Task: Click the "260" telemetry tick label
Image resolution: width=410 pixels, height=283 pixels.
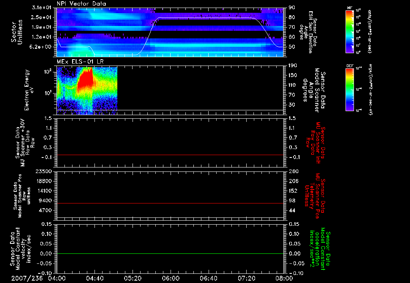Action: click(293, 171)
